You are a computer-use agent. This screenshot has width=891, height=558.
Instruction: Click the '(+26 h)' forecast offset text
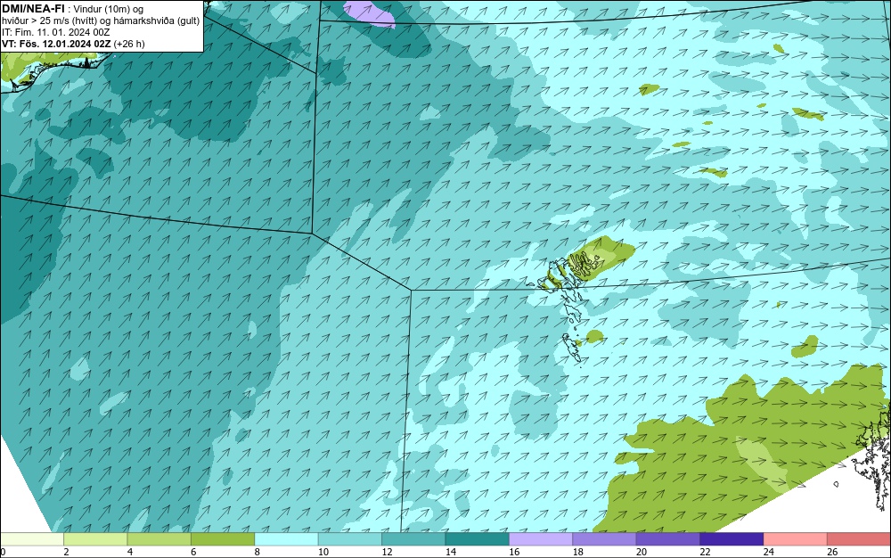[129, 44]
